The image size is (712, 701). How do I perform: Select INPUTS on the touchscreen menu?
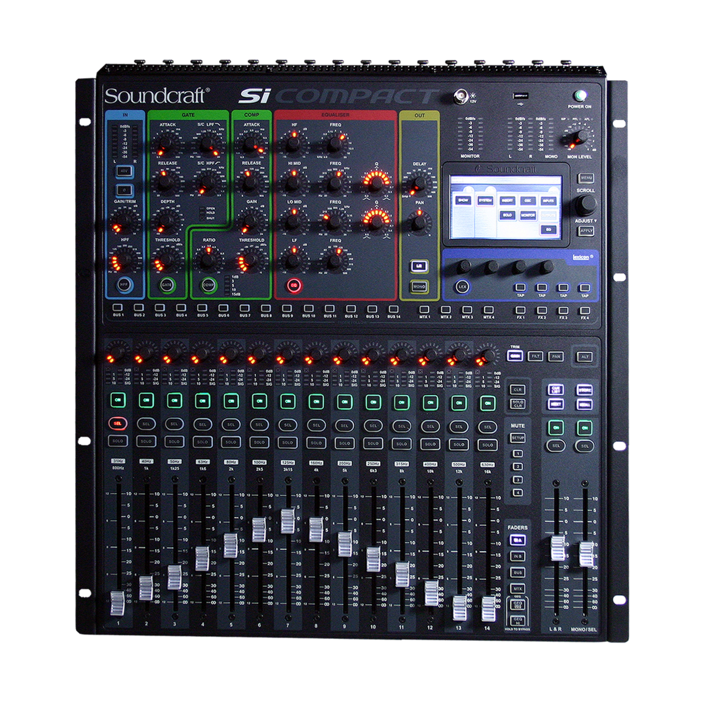548,201
